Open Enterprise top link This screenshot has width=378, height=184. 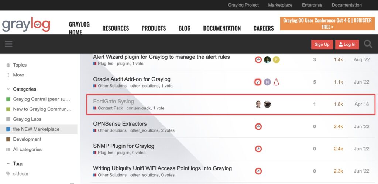(x=312, y=5)
